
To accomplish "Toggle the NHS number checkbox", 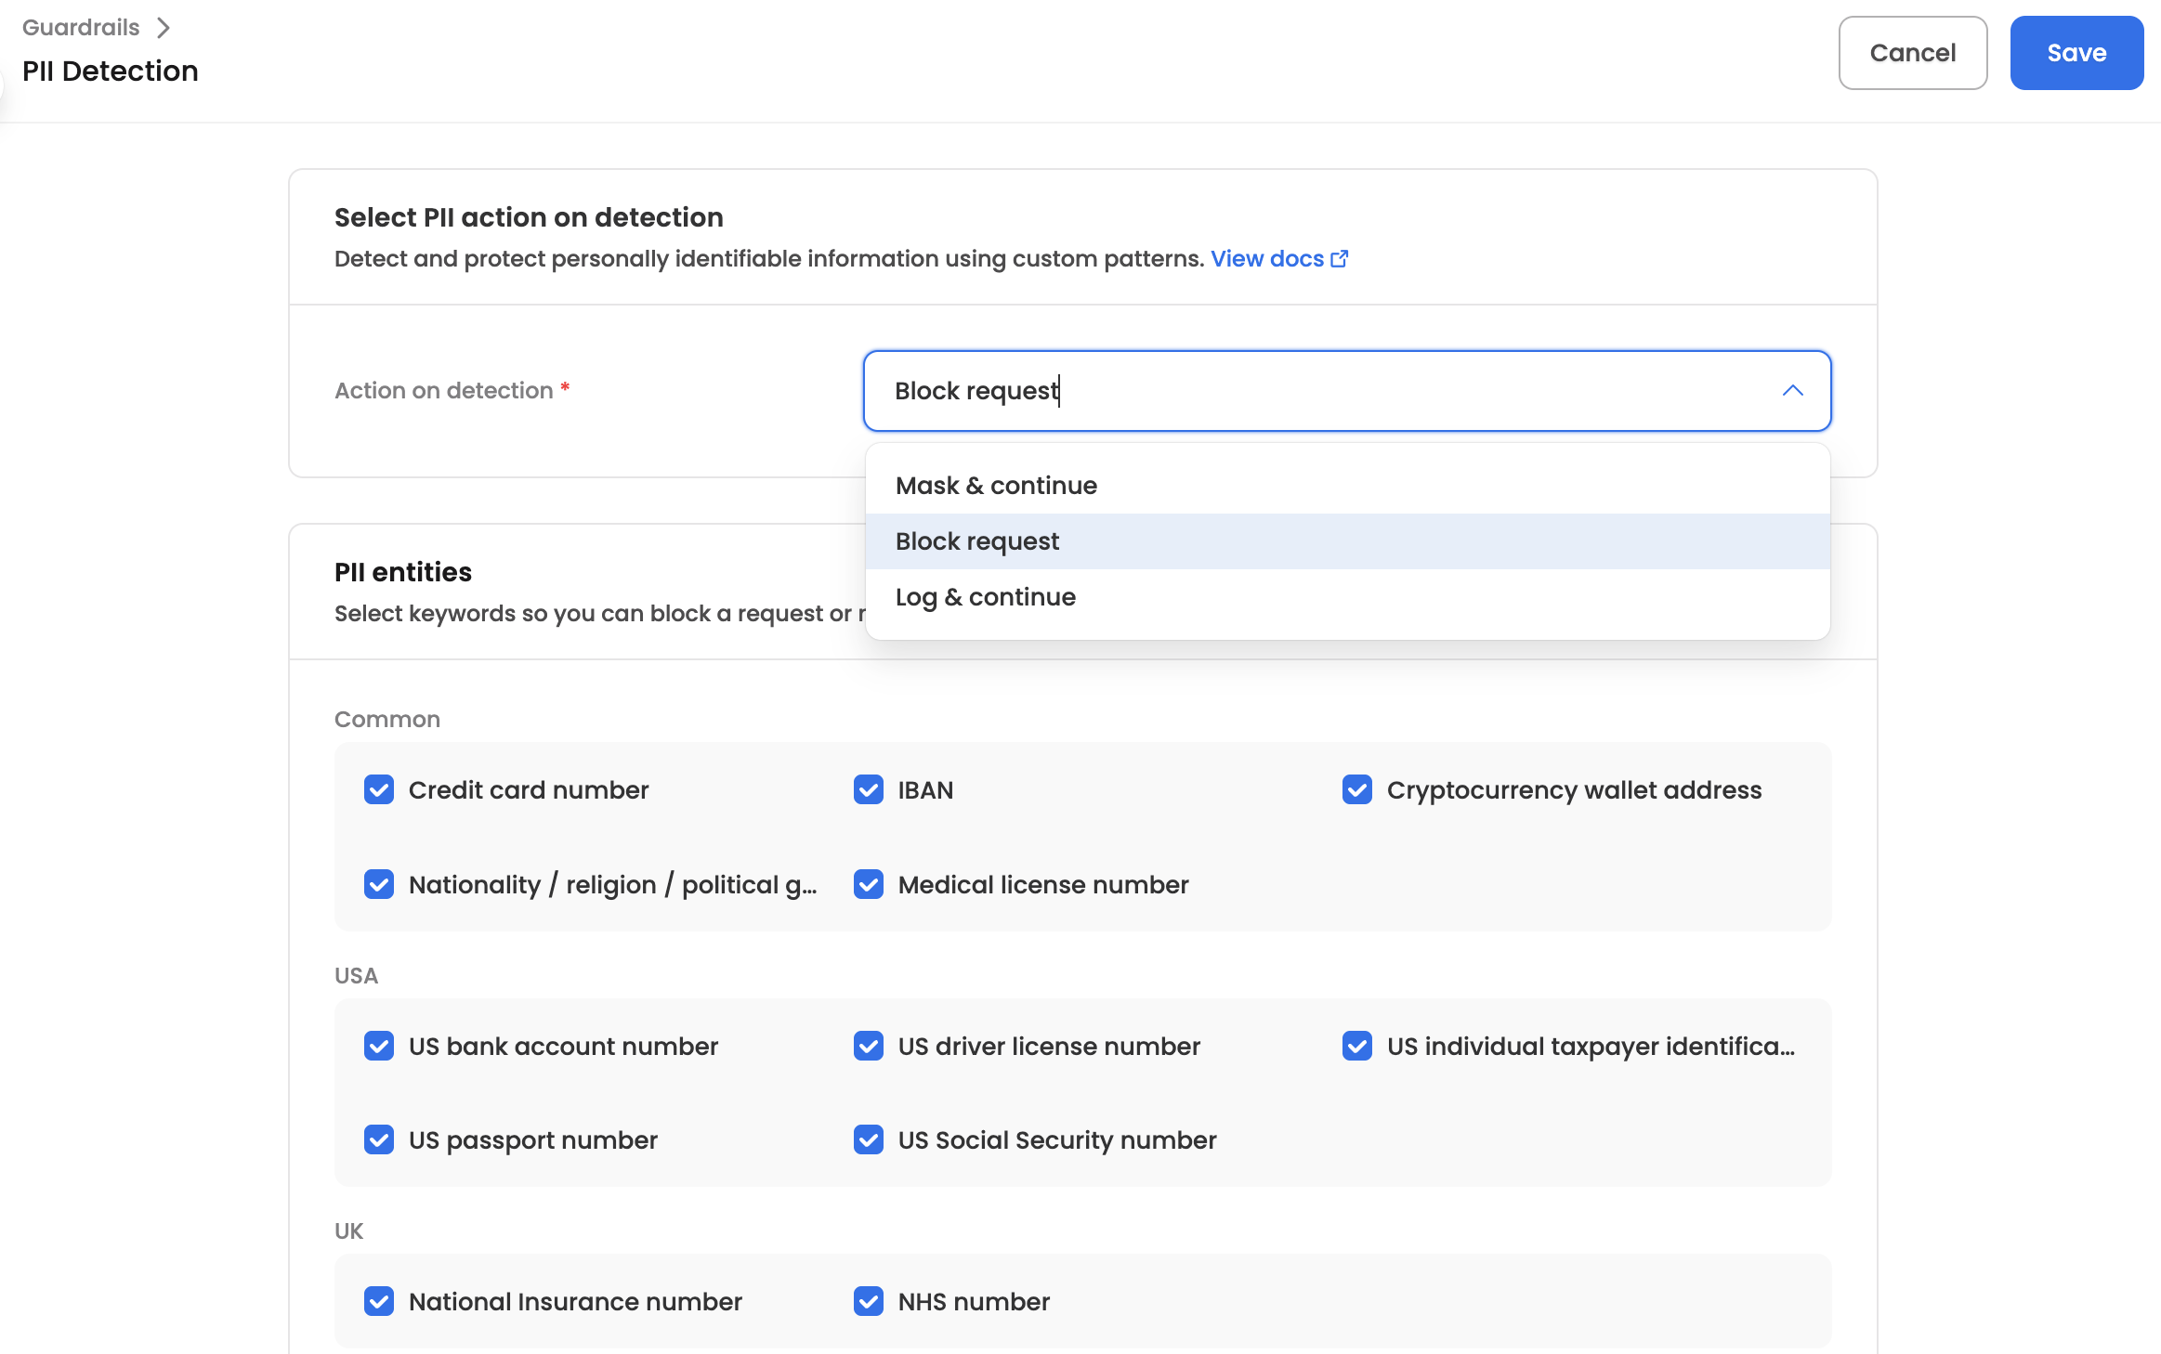I will 869,1302.
